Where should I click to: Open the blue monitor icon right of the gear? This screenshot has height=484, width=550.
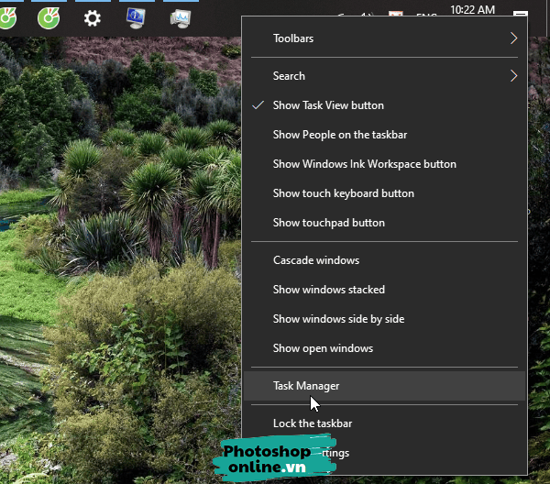pyautogui.click(x=136, y=17)
